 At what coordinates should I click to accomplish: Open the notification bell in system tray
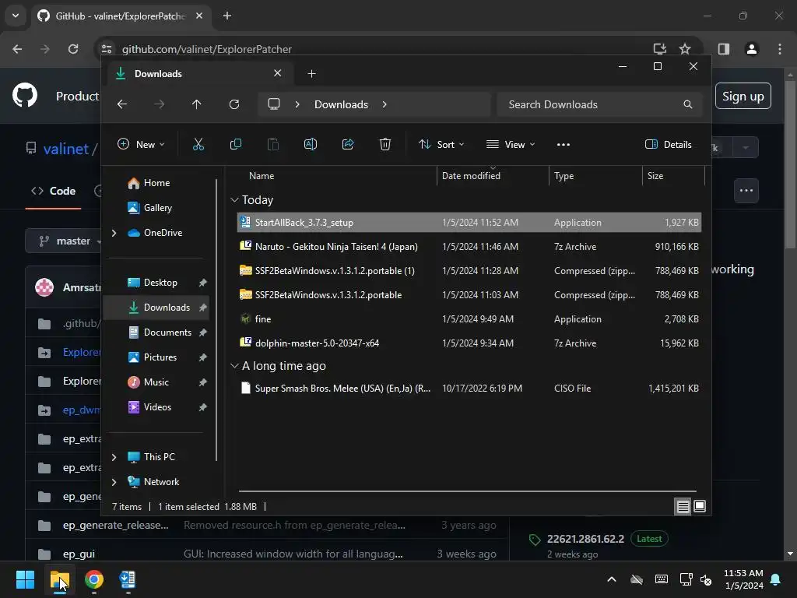(x=776, y=579)
